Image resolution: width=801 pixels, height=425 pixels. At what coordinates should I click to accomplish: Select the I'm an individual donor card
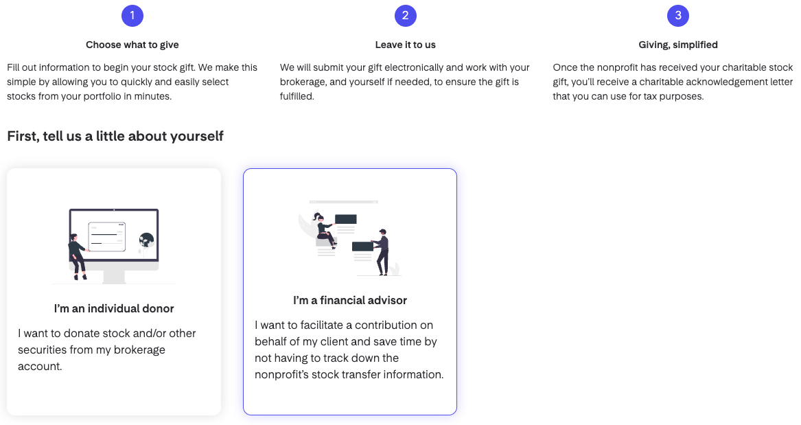tap(113, 290)
